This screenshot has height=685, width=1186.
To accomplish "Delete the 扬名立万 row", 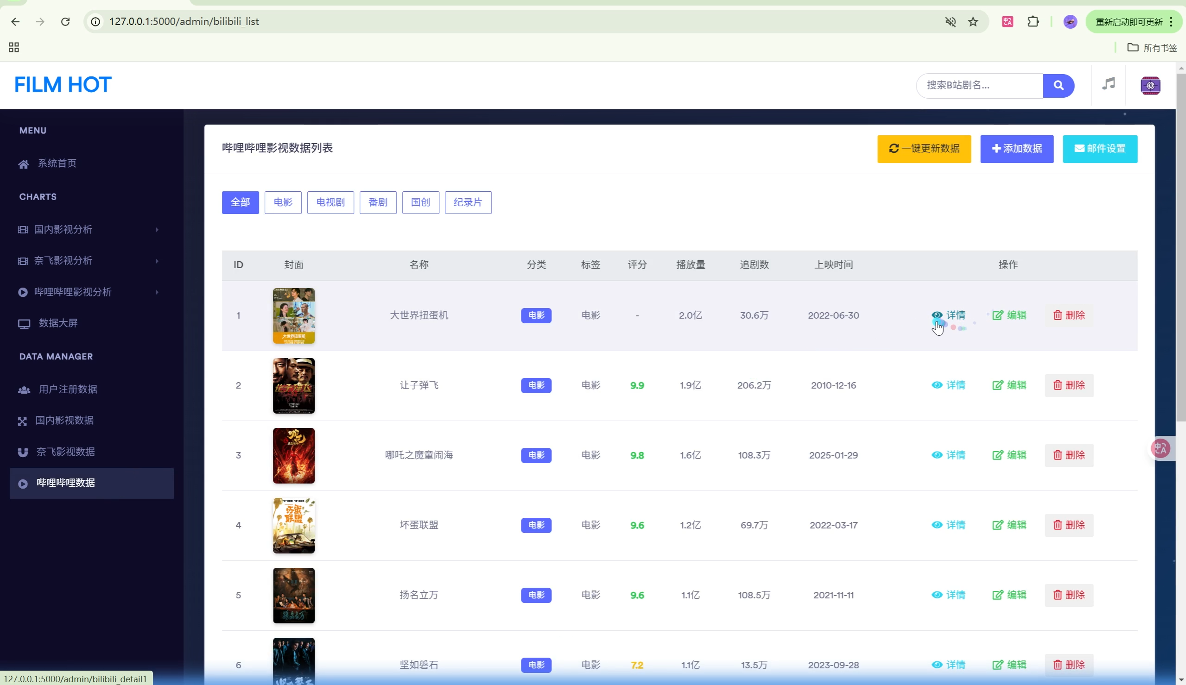I will (1068, 595).
